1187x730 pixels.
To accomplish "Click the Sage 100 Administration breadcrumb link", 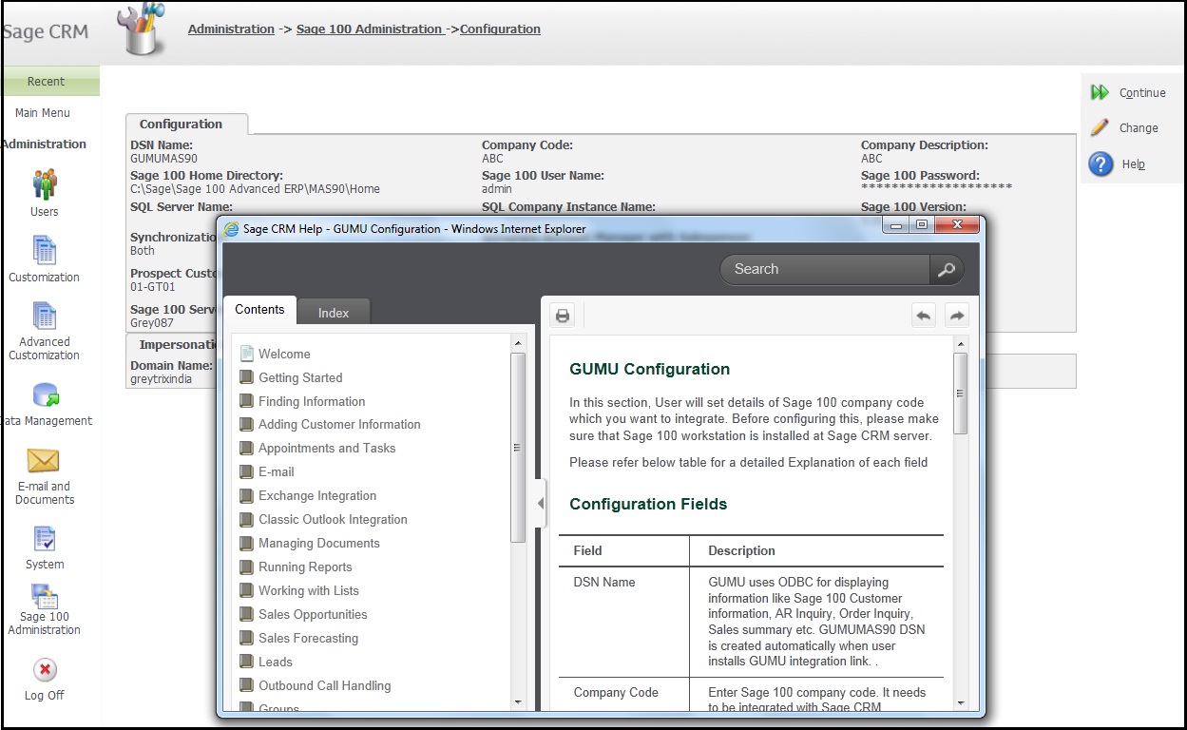I will point(369,29).
